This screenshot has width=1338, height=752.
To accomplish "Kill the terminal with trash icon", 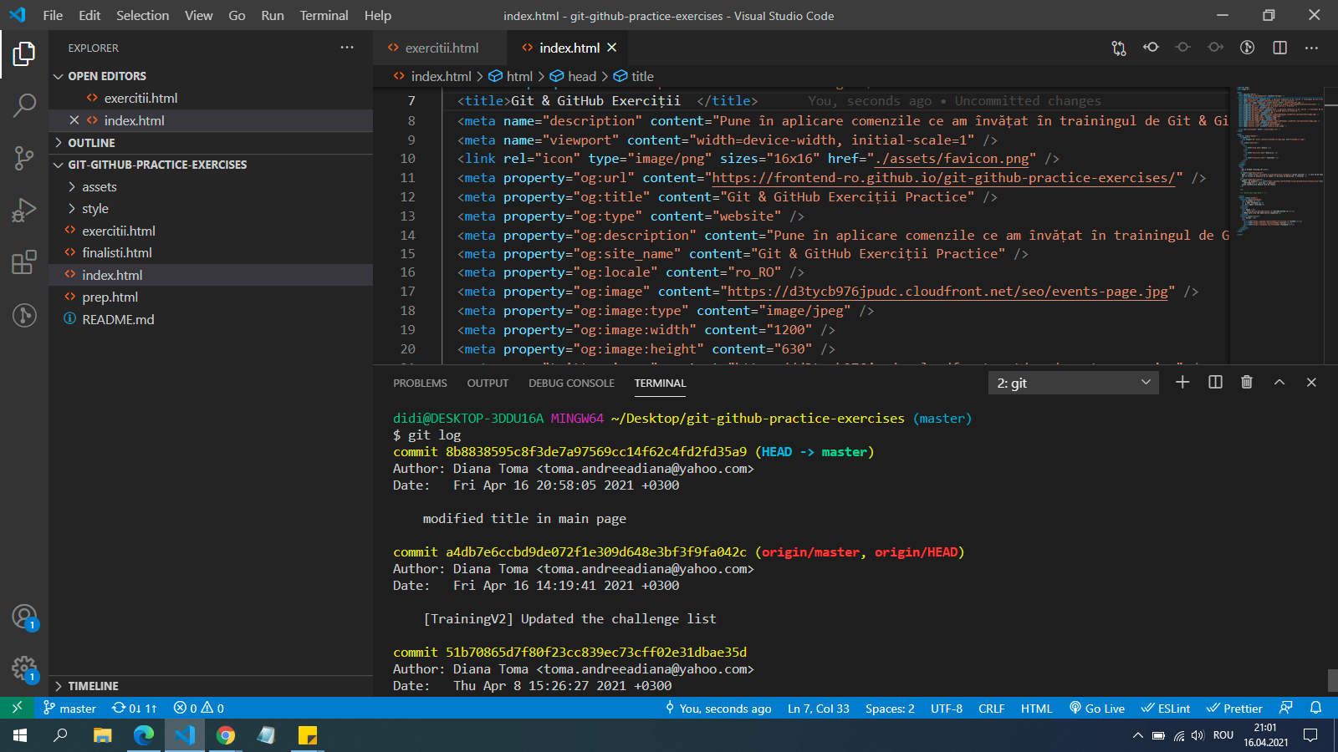I will coord(1246,383).
